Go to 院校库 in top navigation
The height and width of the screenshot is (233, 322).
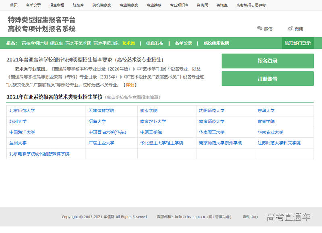pos(78,5)
